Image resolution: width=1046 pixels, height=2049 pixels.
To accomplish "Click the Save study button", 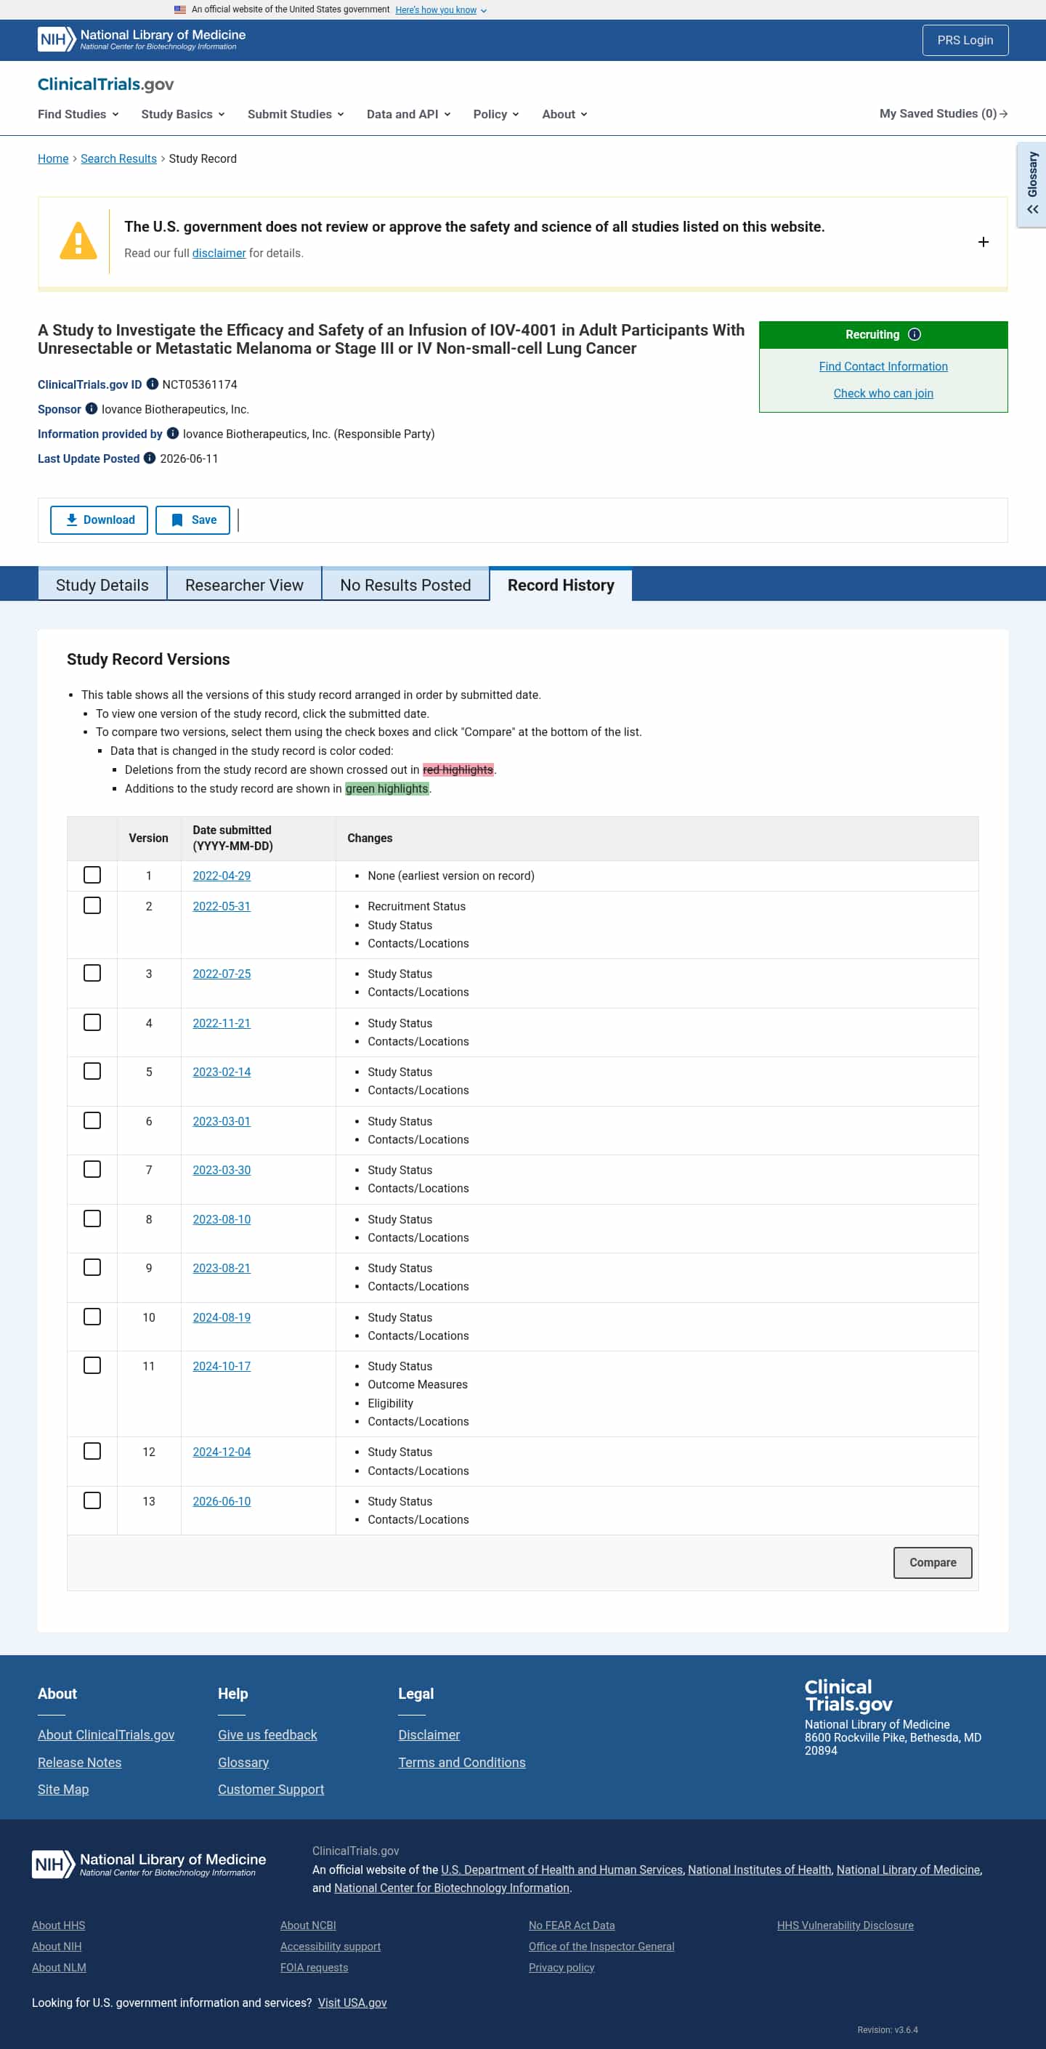I will pyautogui.click(x=192, y=520).
